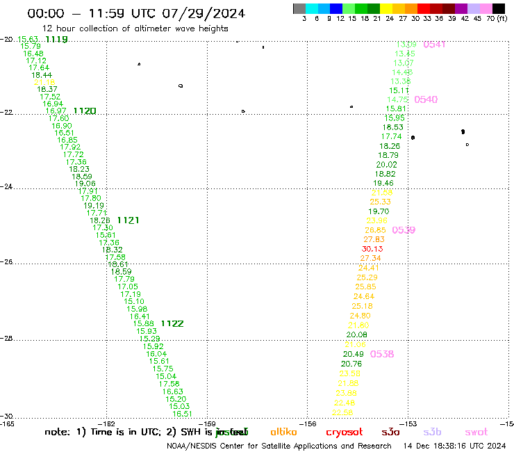
Task: Click the 22.58 reading ending the right track
Action: pyautogui.click(x=342, y=412)
